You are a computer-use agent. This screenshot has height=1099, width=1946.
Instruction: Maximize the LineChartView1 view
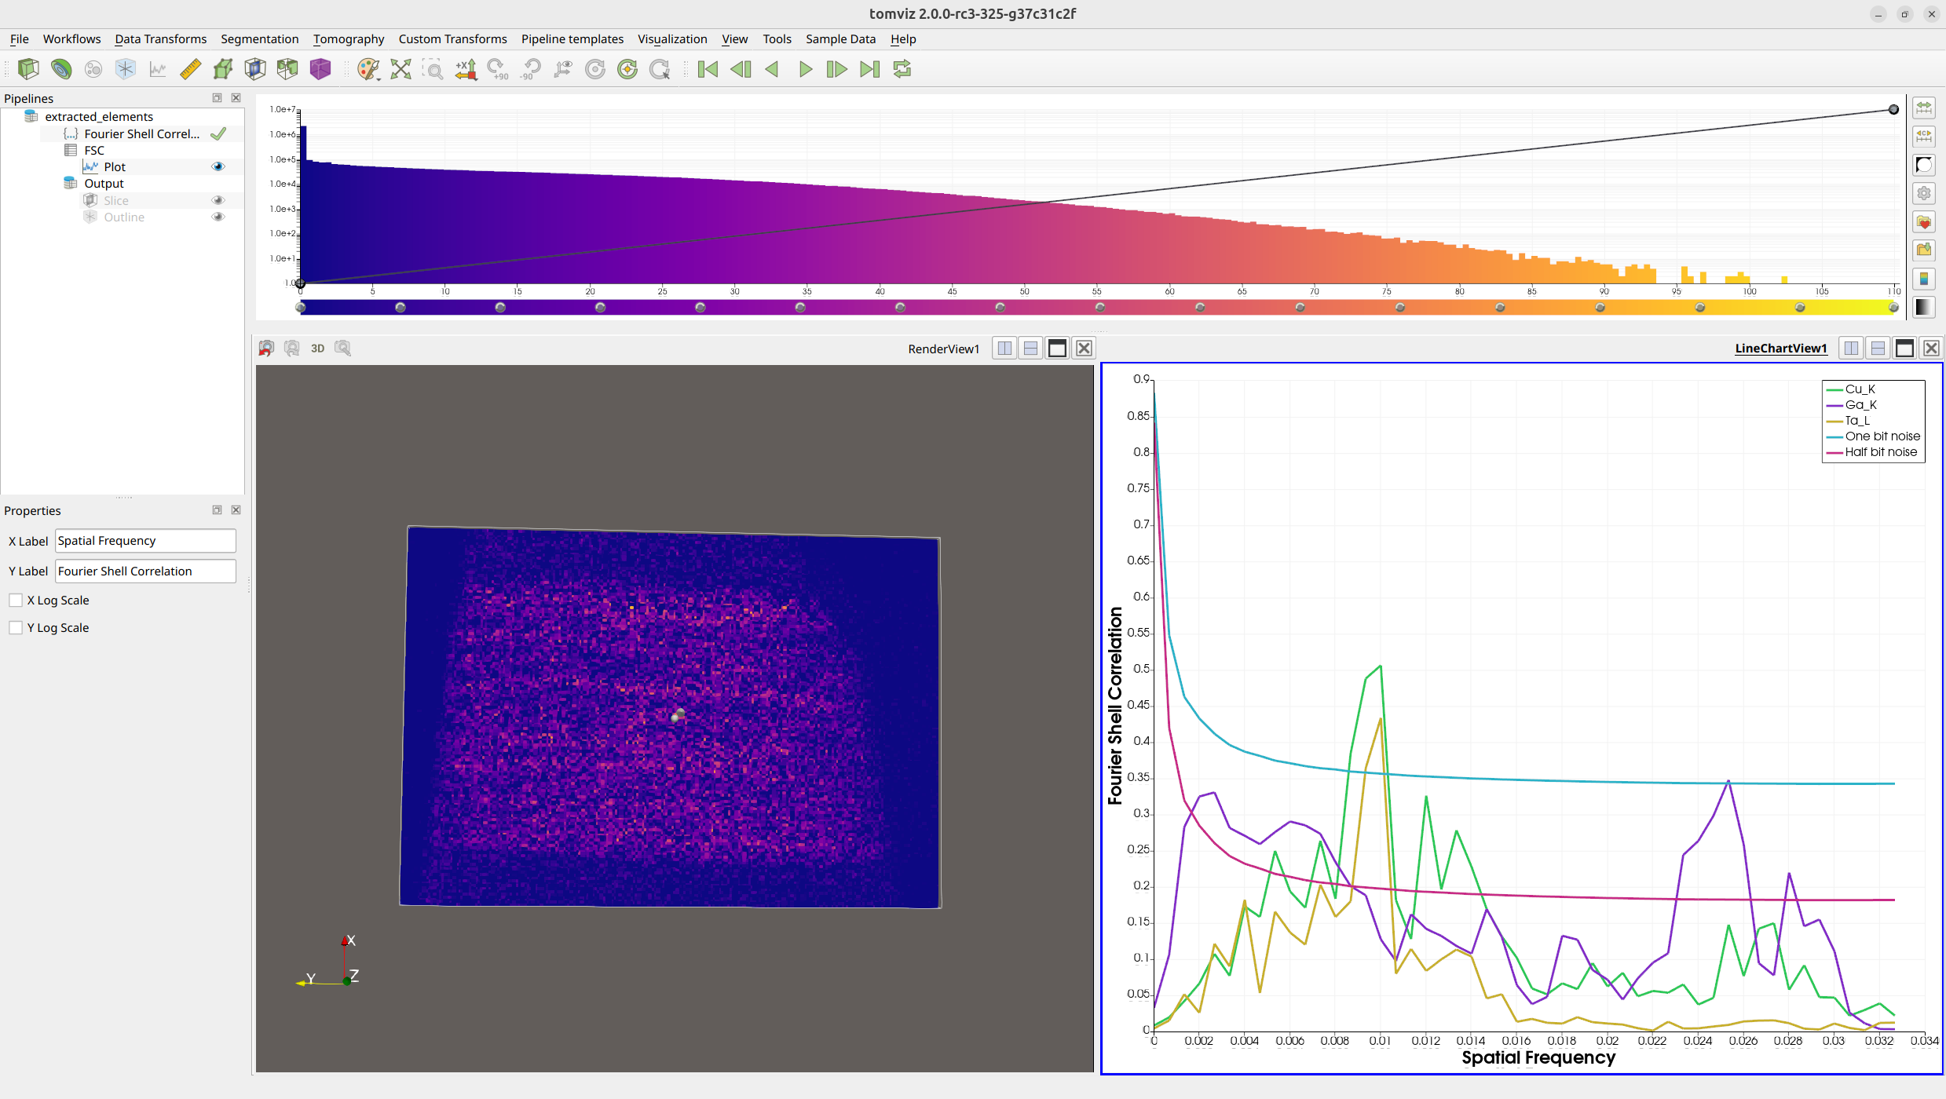click(x=1905, y=349)
